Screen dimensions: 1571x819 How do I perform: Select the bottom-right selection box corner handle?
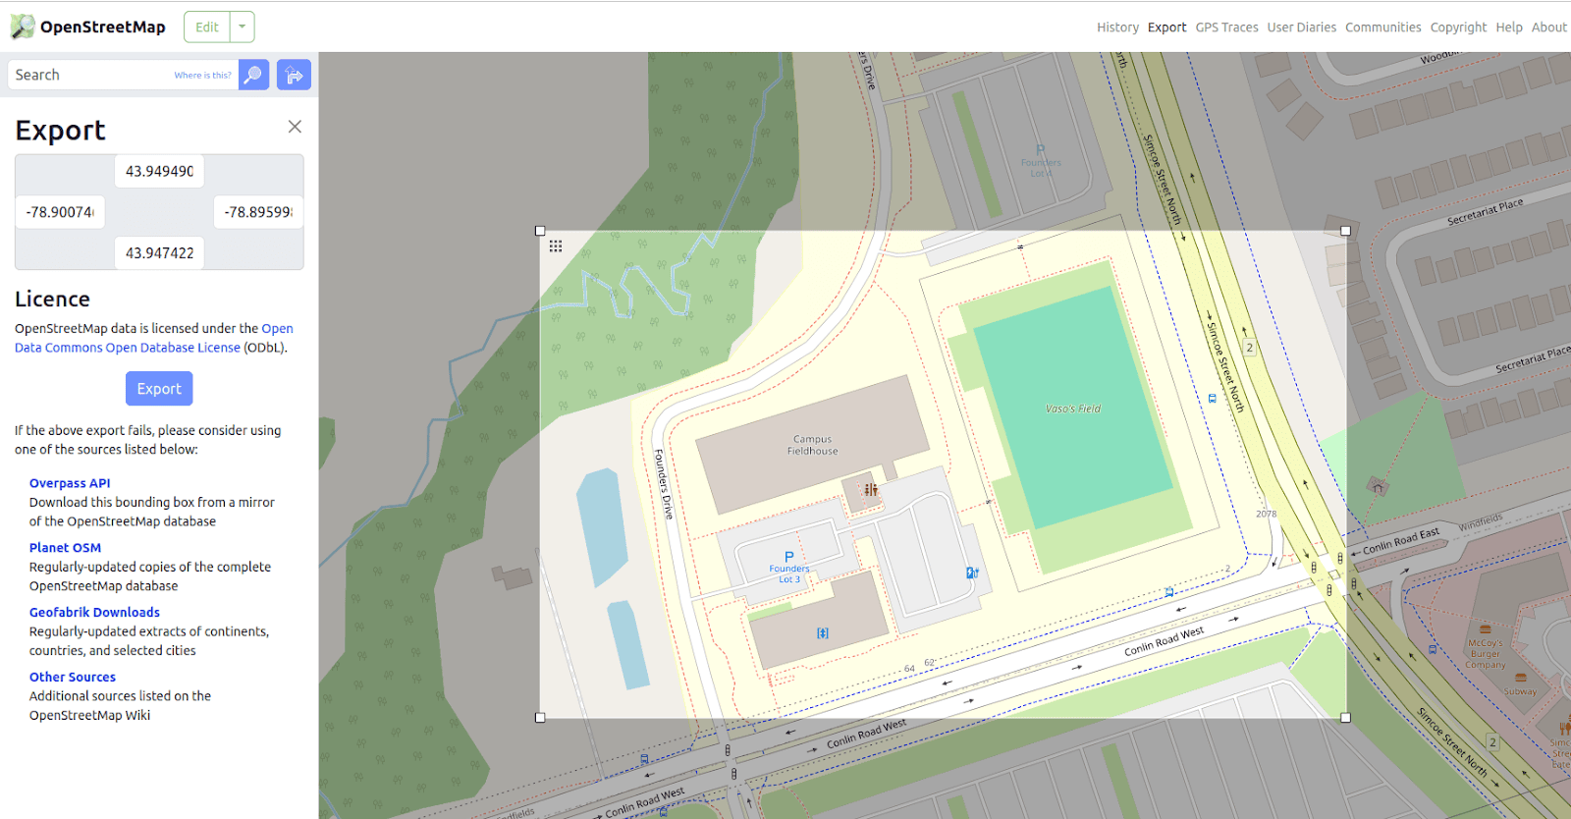click(1345, 718)
